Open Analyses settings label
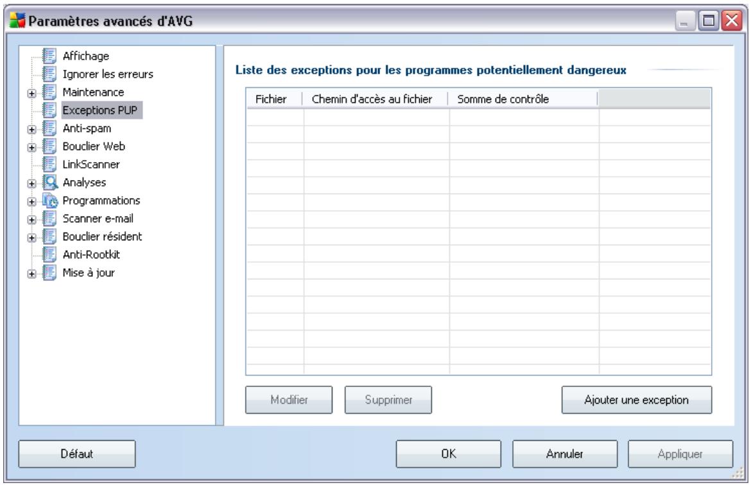The height and width of the screenshot is (485, 751). (x=84, y=183)
